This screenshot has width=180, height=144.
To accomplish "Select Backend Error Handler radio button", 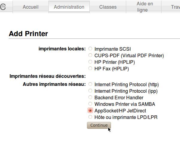I will pos(90,97).
